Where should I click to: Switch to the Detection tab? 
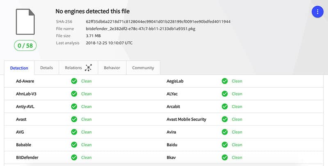[x=19, y=68]
